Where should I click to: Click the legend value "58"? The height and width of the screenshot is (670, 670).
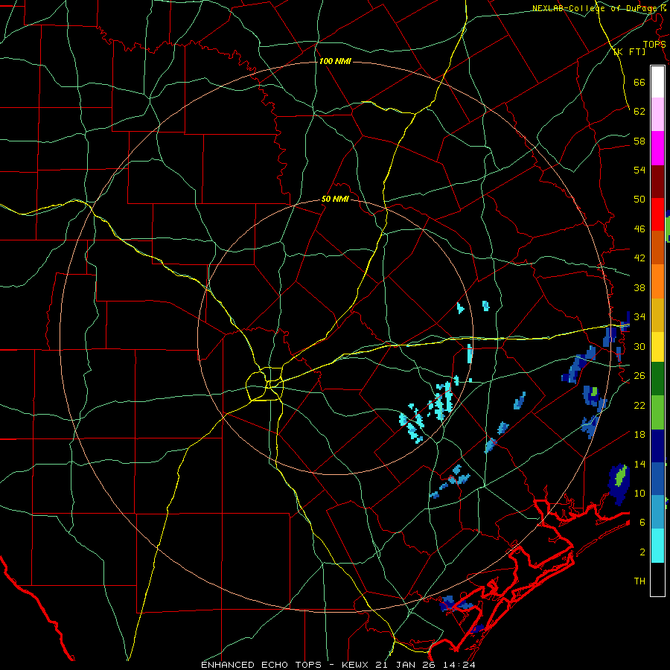coord(639,141)
